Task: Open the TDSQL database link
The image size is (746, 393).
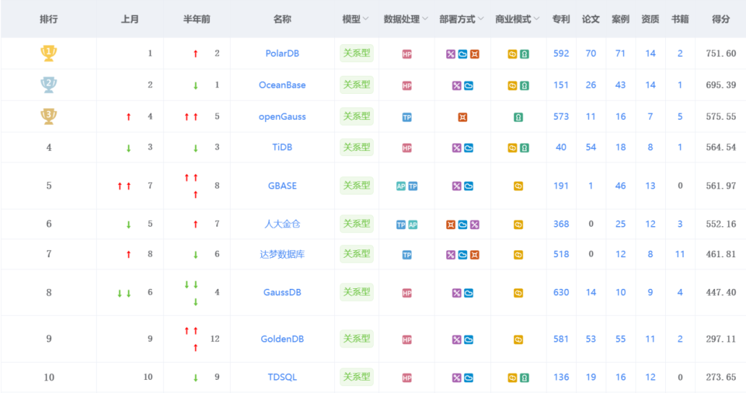Action: coord(282,377)
